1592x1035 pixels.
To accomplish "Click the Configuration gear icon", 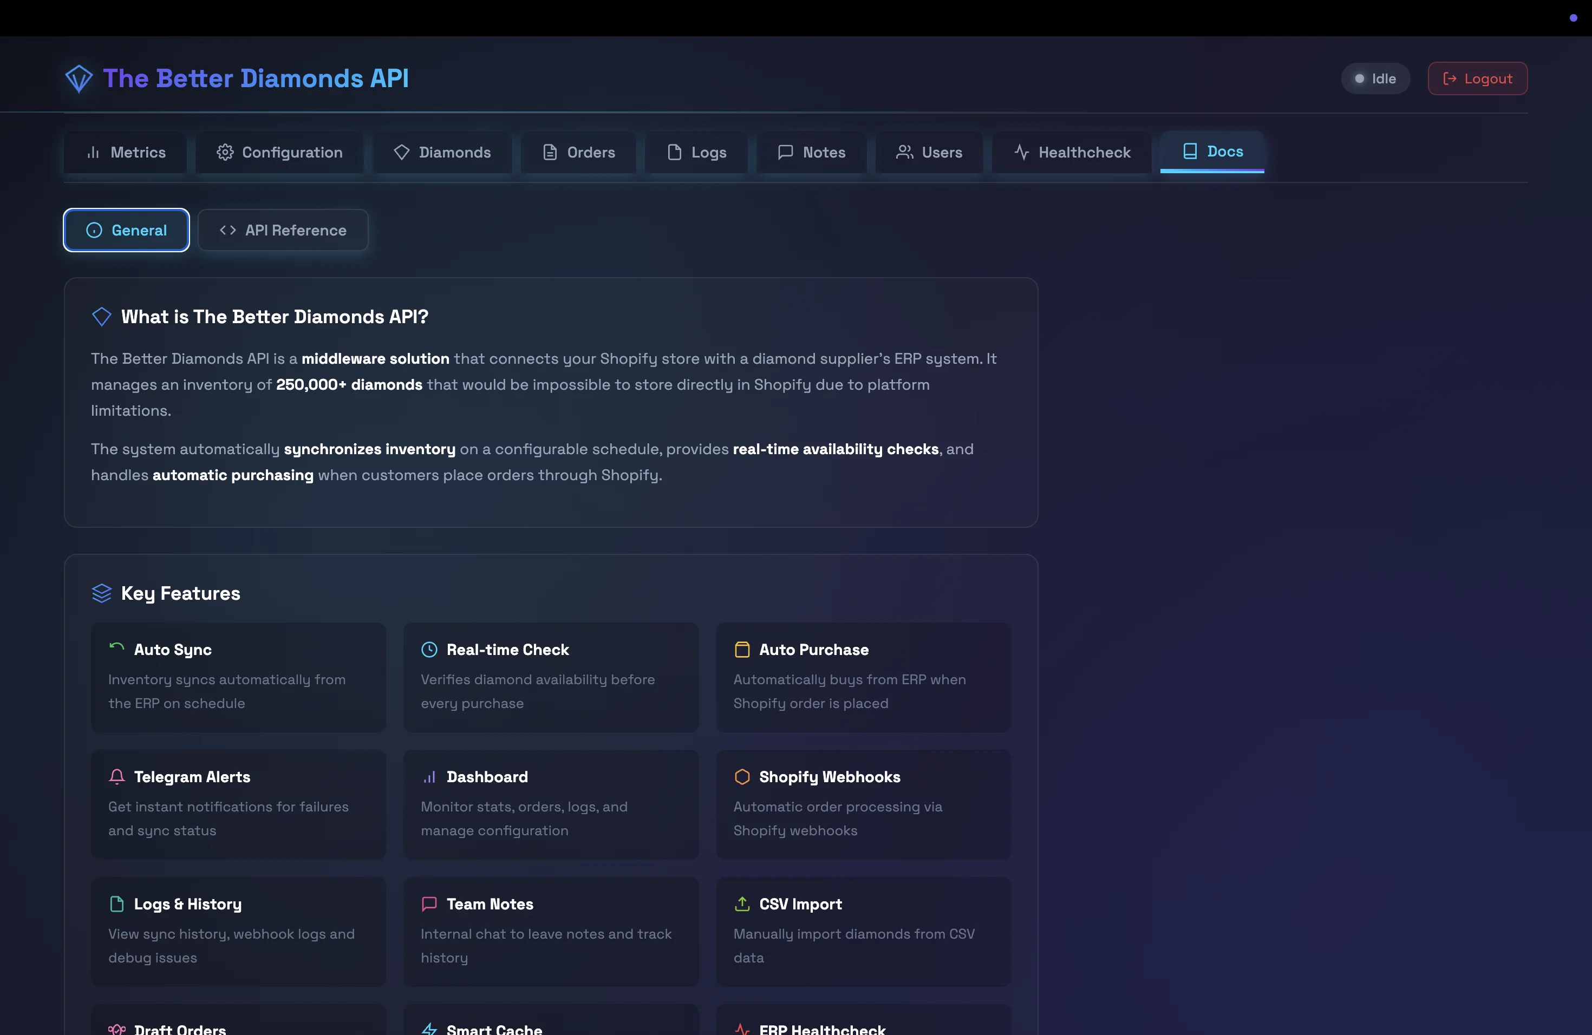I will pyautogui.click(x=225, y=153).
